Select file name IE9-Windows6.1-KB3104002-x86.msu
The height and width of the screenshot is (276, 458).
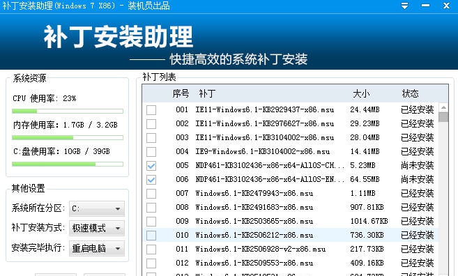(263, 151)
